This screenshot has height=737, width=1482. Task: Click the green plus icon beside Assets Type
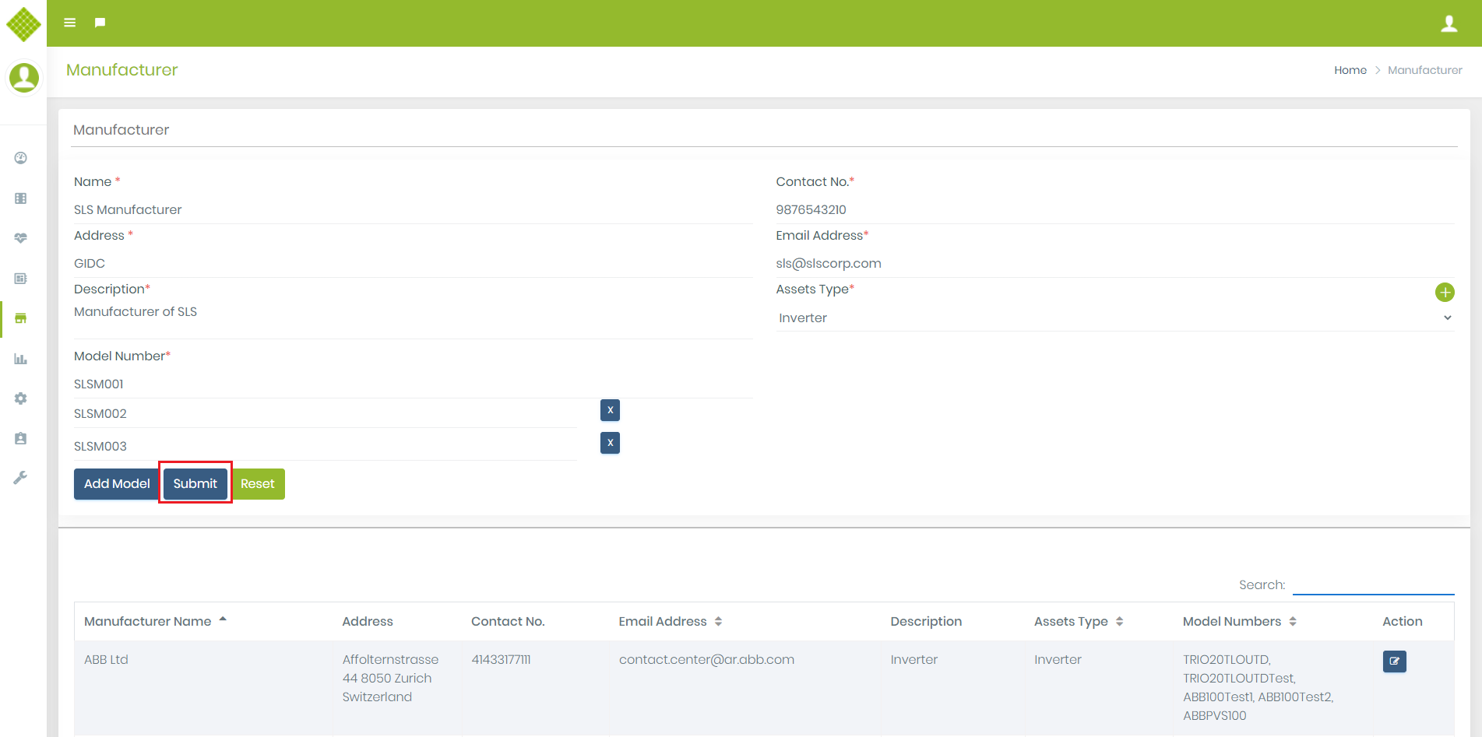pos(1445,293)
